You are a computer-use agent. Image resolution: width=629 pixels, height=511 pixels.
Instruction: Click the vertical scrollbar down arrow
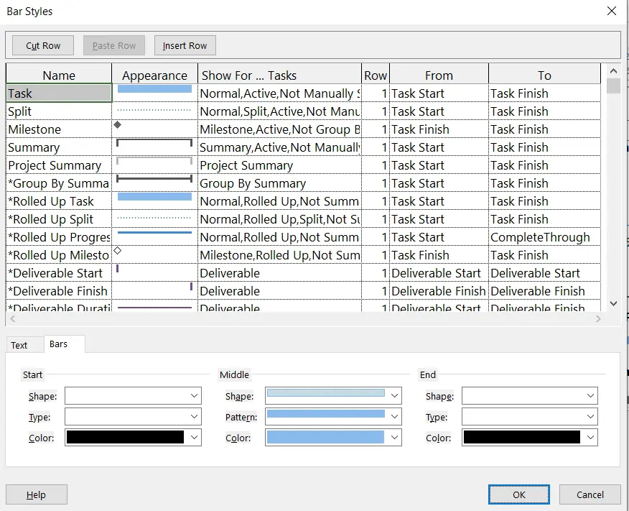[613, 303]
